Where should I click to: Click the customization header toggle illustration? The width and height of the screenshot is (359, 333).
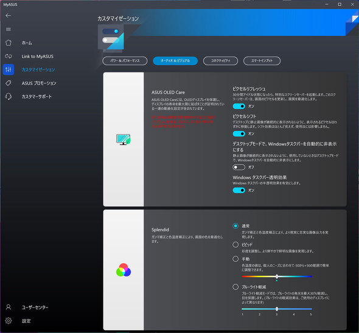click(111, 37)
